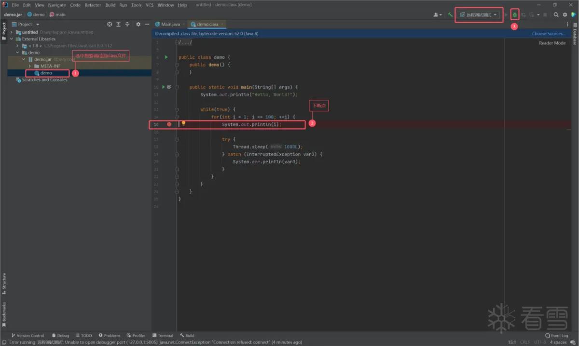Image resolution: width=579 pixels, height=346 pixels.
Task: Toggle the Structure side tool window
Action: pos(4,284)
